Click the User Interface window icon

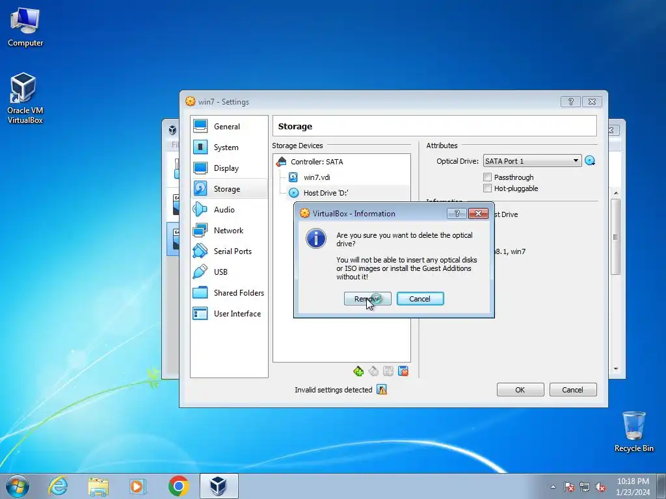coord(200,313)
